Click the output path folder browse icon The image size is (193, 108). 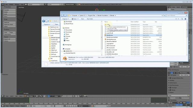[189, 95]
